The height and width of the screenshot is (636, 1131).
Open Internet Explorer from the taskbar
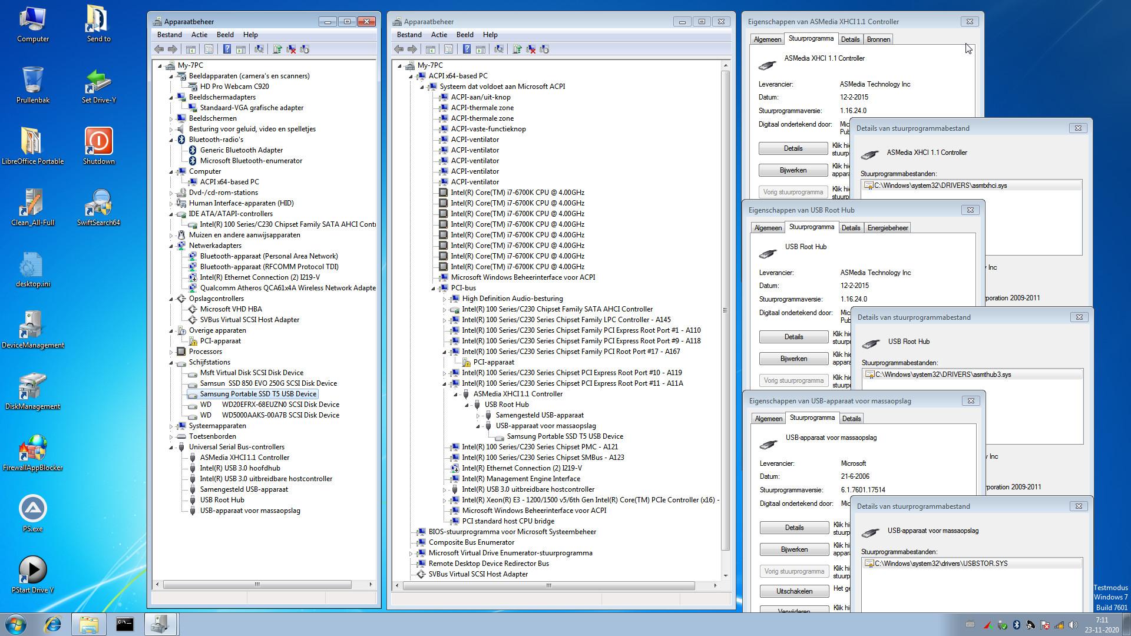coord(53,624)
